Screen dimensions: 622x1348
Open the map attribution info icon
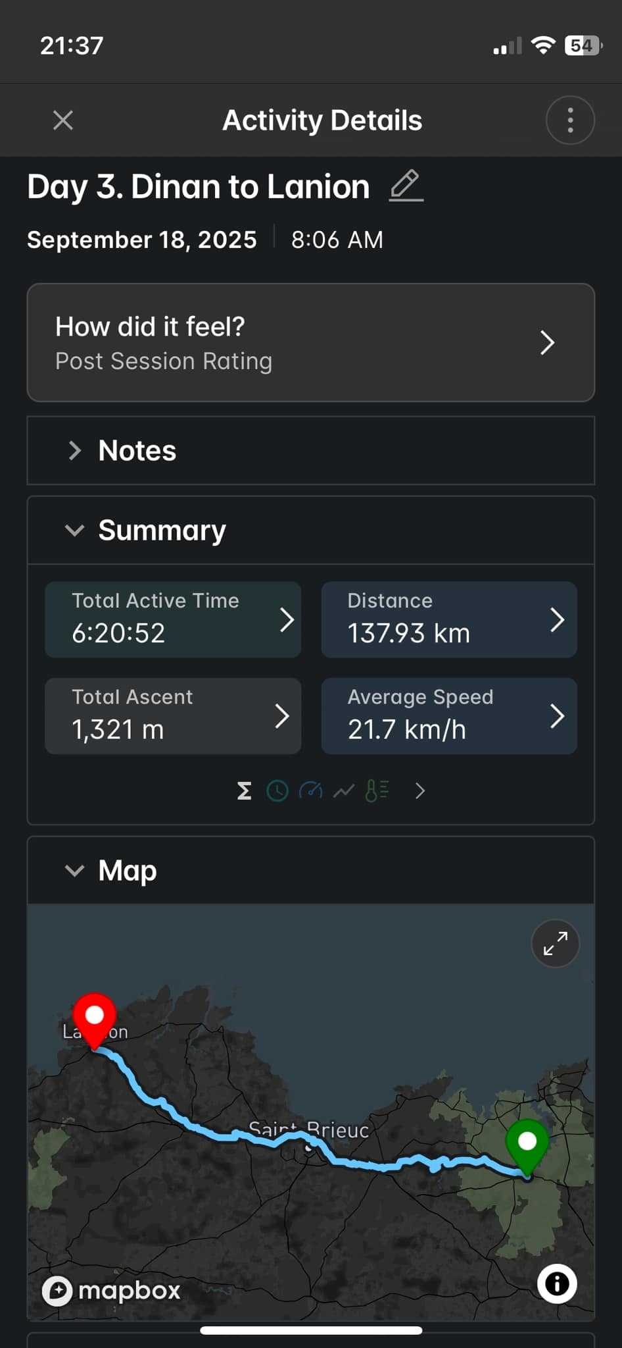[x=557, y=1283]
